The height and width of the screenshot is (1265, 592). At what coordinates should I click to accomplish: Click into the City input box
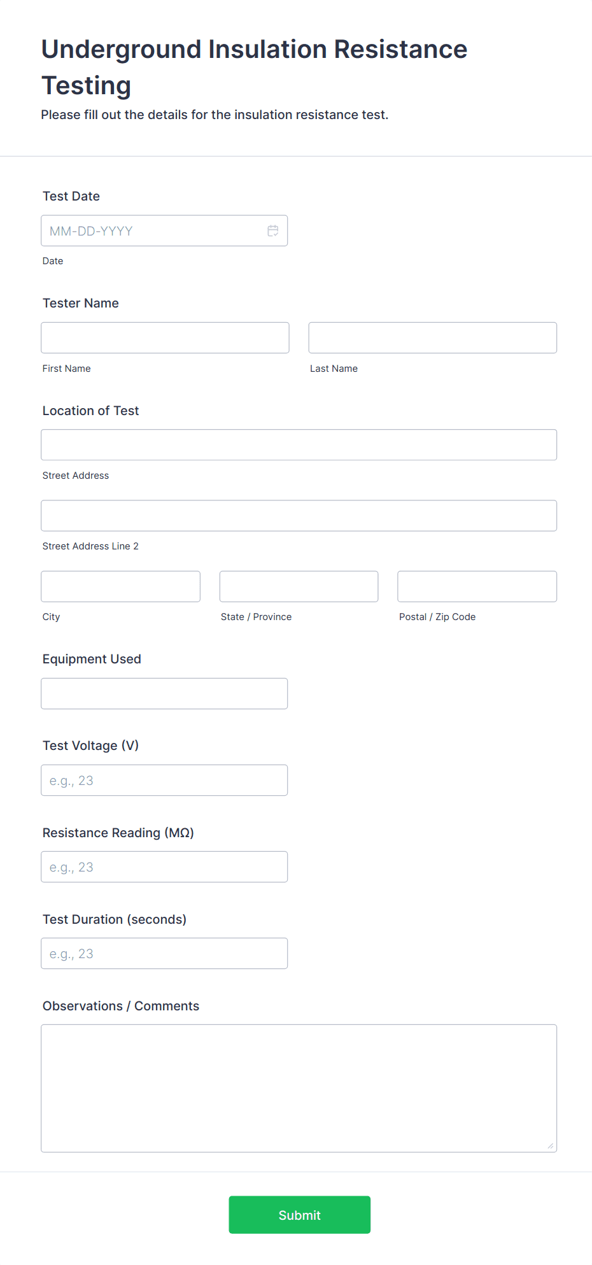[120, 586]
